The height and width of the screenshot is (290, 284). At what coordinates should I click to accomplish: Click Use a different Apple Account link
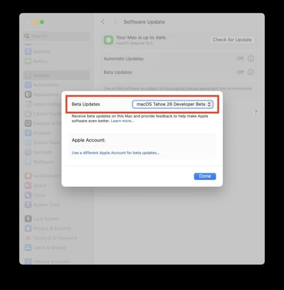[115, 153]
